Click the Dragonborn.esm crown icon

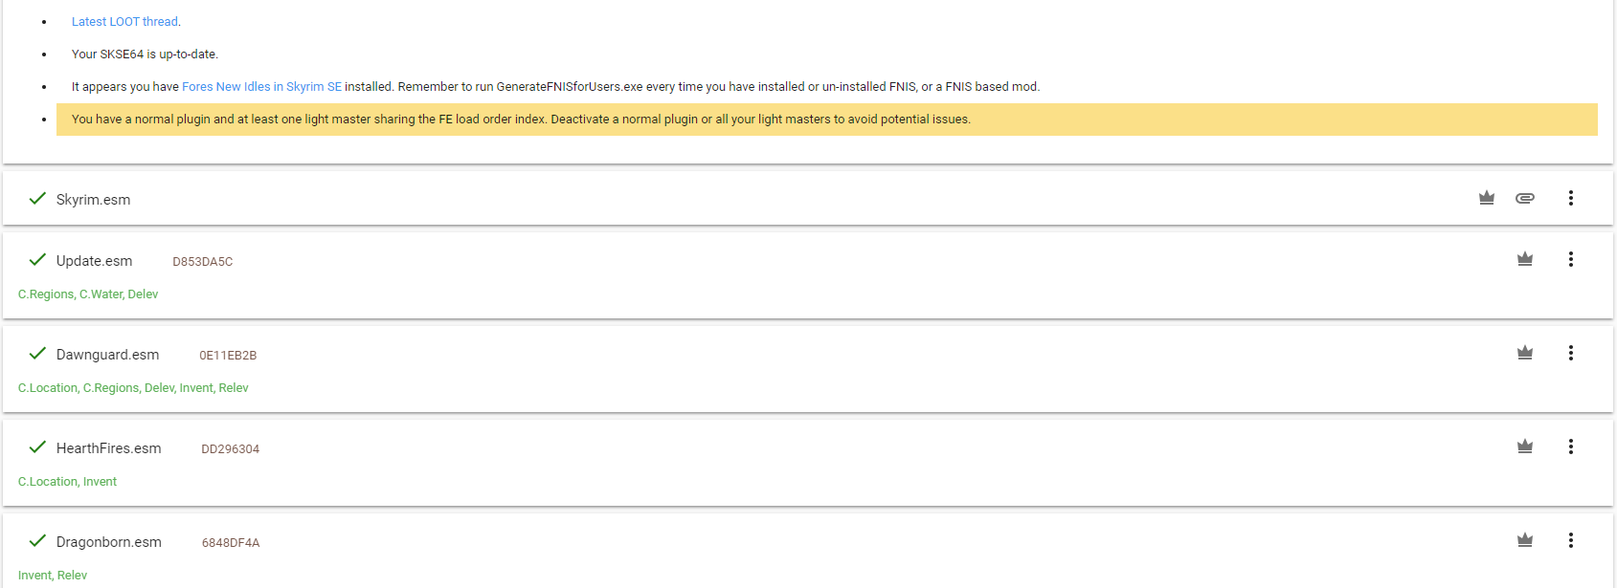(1525, 540)
